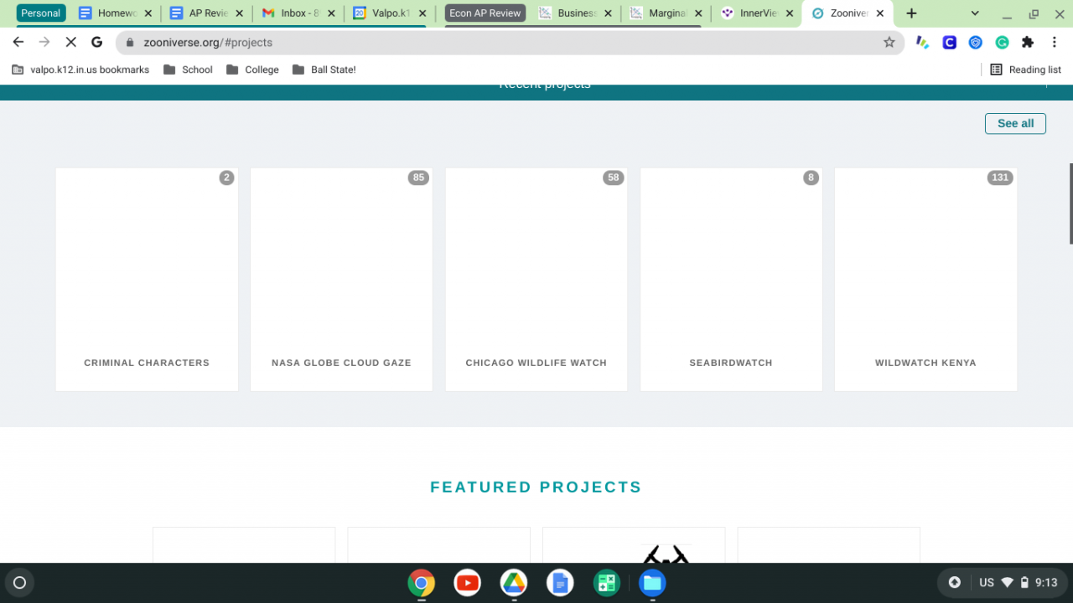
Task: Open the Wi-Fi status icon
Action: [1007, 583]
